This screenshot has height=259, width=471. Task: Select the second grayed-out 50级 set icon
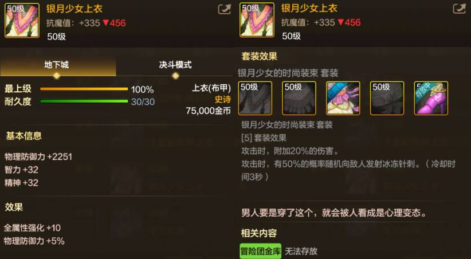(x=299, y=98)
